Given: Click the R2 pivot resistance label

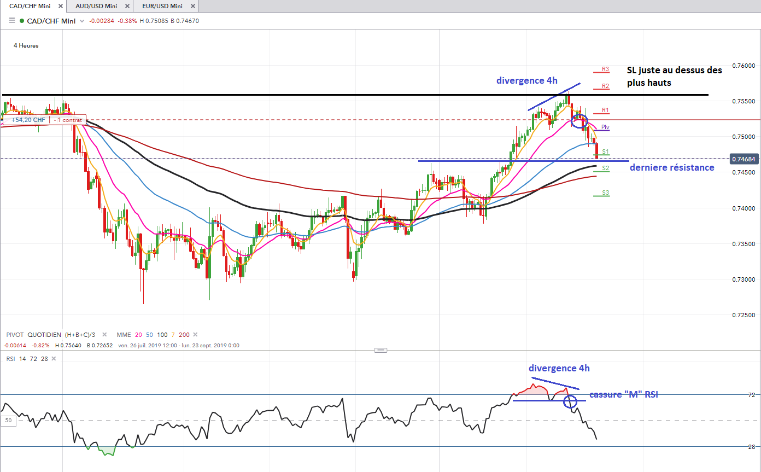Looking at the screenshot, I should coord(605,86).
